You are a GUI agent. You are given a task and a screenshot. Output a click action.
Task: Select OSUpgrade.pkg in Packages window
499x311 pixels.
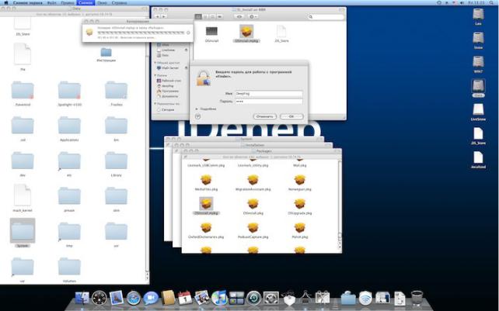[x=300, y=206]
